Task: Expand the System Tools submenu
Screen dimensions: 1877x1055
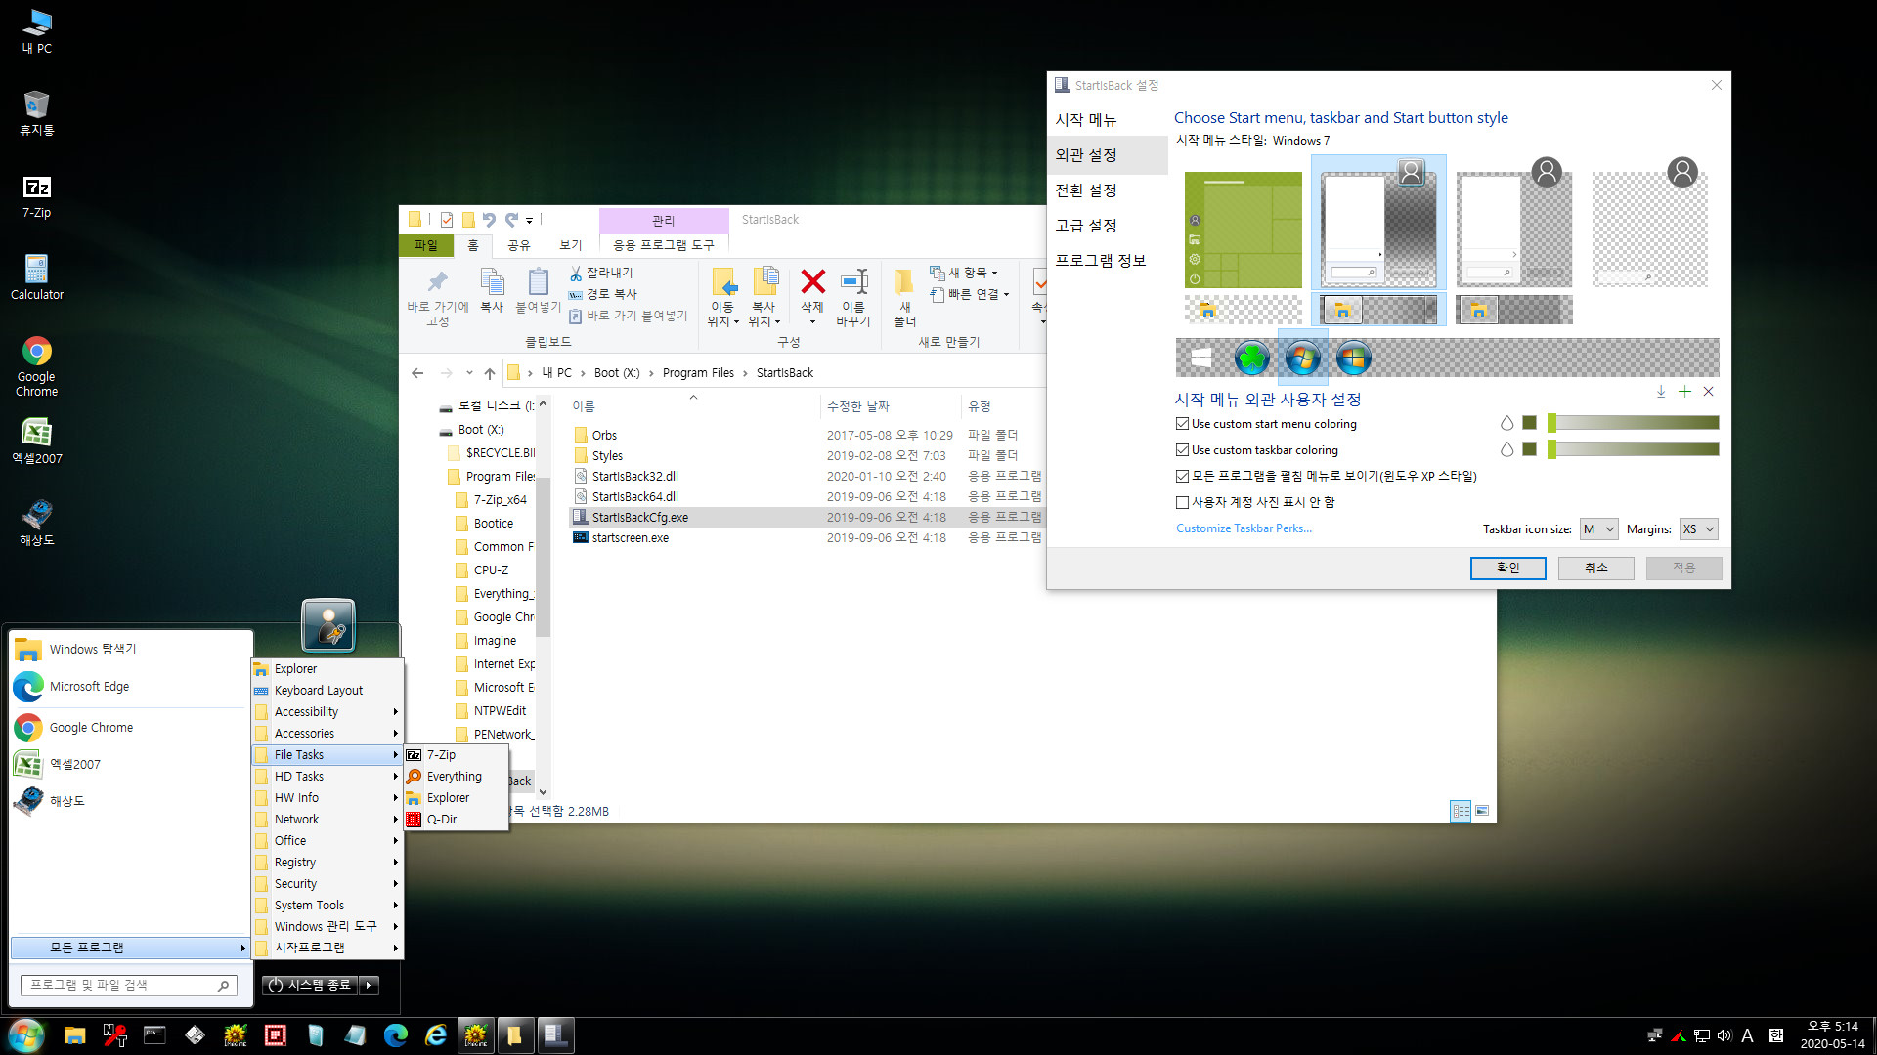Action: [x=328, y=906]
